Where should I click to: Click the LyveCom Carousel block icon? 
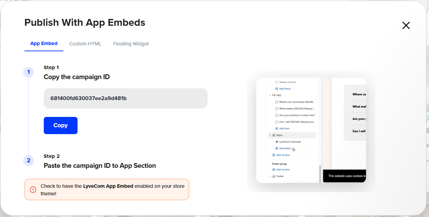[277, 142]
